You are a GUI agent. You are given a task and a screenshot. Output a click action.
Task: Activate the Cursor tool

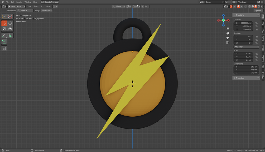click(10, 17)
